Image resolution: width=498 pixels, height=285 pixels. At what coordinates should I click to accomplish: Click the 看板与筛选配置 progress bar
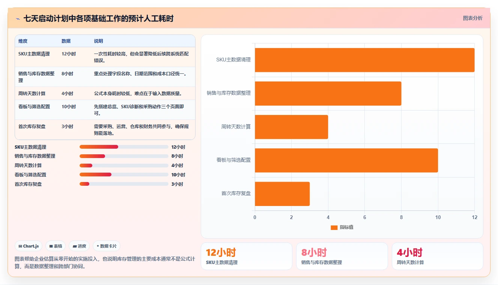[x=124, y=175]
